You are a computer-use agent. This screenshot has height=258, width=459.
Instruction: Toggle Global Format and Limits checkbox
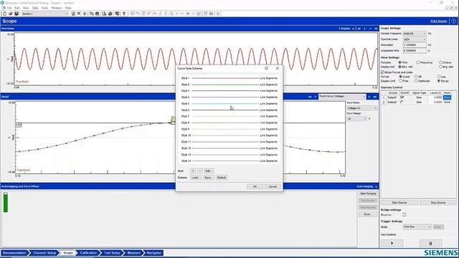coord(382,72)
